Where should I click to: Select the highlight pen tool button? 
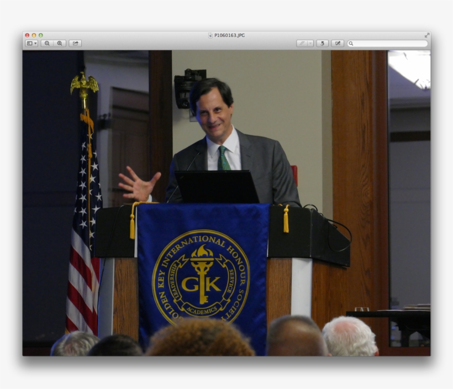pyautogui.click(x=302, y=43)
